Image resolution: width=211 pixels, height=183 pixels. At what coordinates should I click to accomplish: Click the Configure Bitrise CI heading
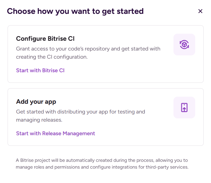point(45,39)
